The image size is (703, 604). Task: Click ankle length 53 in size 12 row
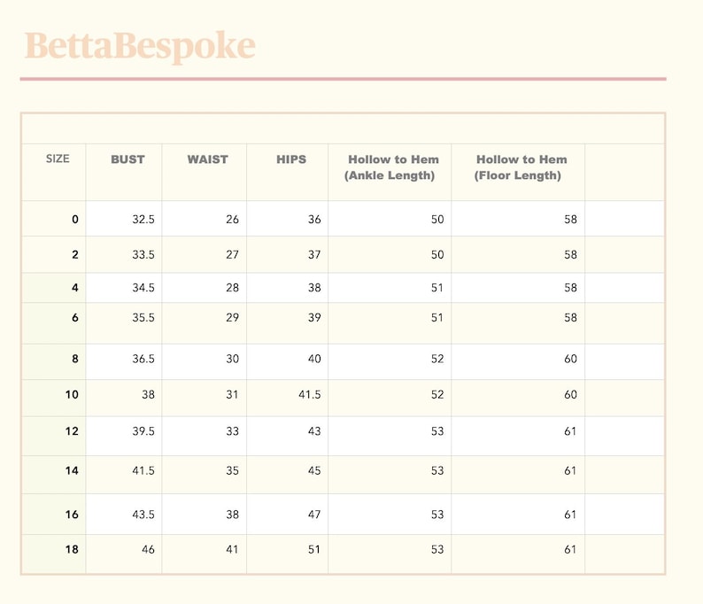point(437,431)
